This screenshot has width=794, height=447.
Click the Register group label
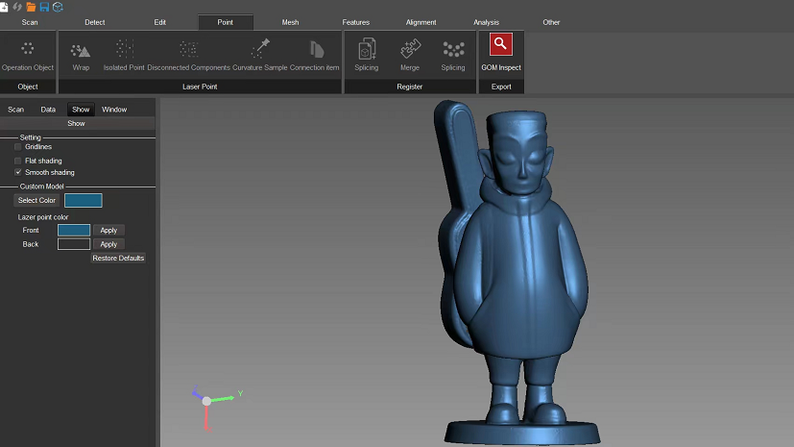410,87
